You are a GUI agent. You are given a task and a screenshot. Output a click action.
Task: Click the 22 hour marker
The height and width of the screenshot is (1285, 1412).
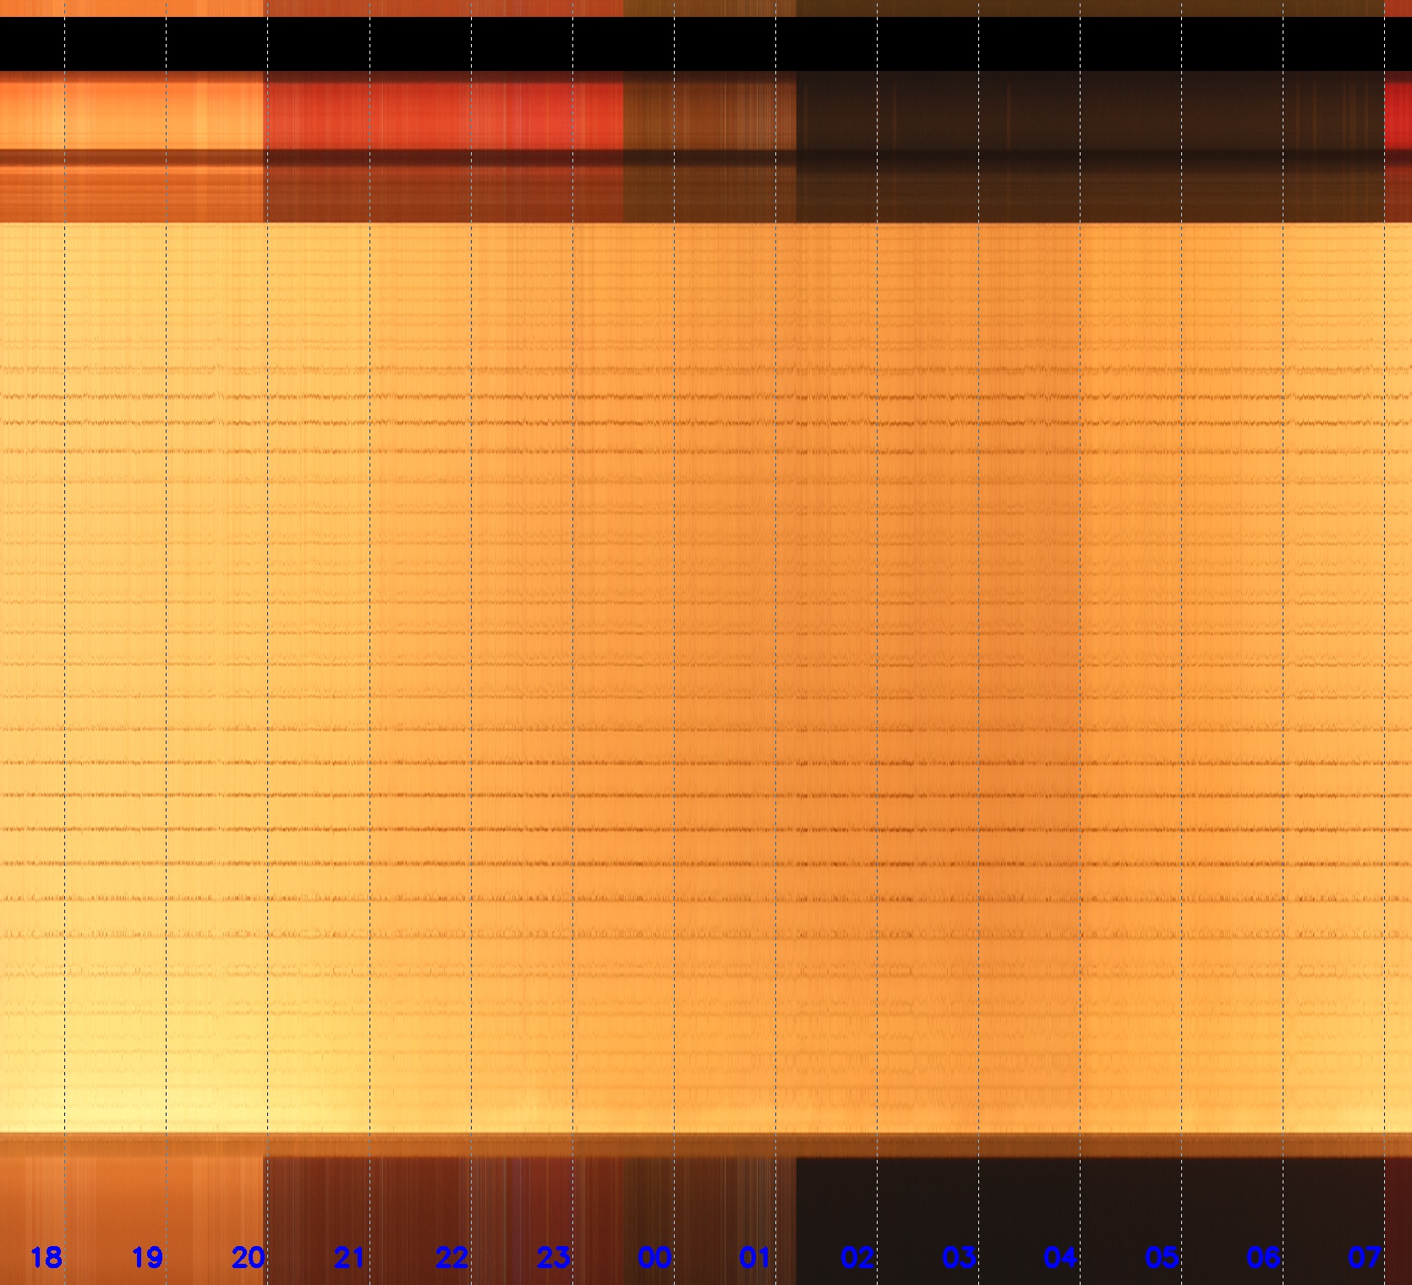point(452,1257)
